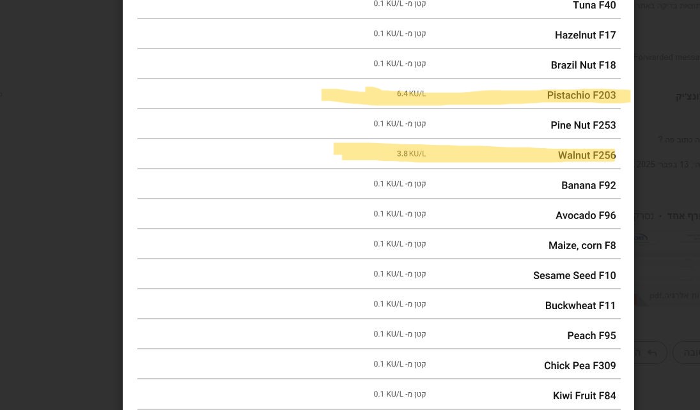The height and width of the screenshot is (410, 700).
Task: Click the reply arrow icon in the dimmed email
Action: click(651, 353)
